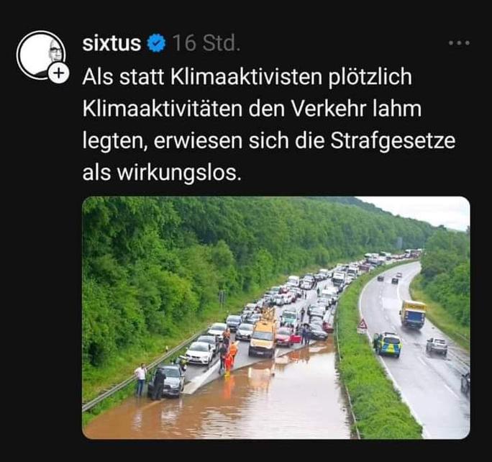Select the post text starting 'Als statt'
Screen dimensions: 492x462
point(268,124)
